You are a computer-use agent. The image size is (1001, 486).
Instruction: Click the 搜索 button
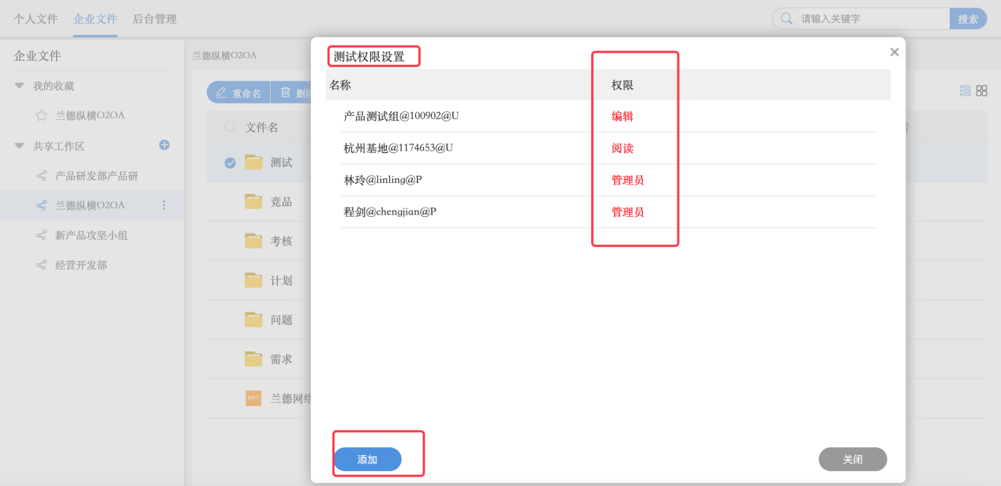coord(968,19)
